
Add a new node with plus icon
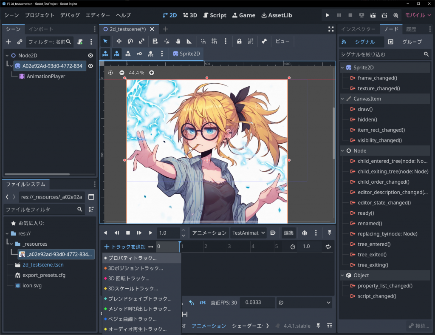(x=8, y=42)
